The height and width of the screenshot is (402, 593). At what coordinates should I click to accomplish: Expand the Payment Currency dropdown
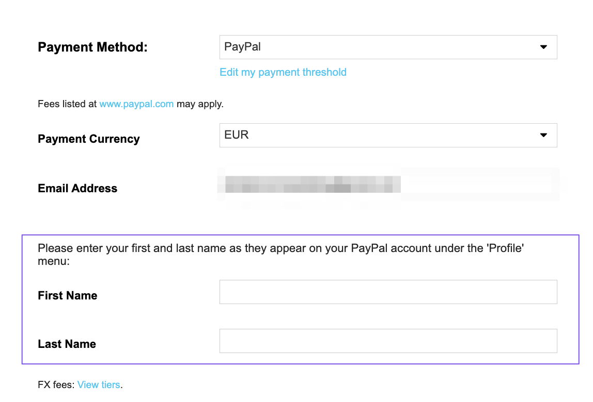pos(387,135)
